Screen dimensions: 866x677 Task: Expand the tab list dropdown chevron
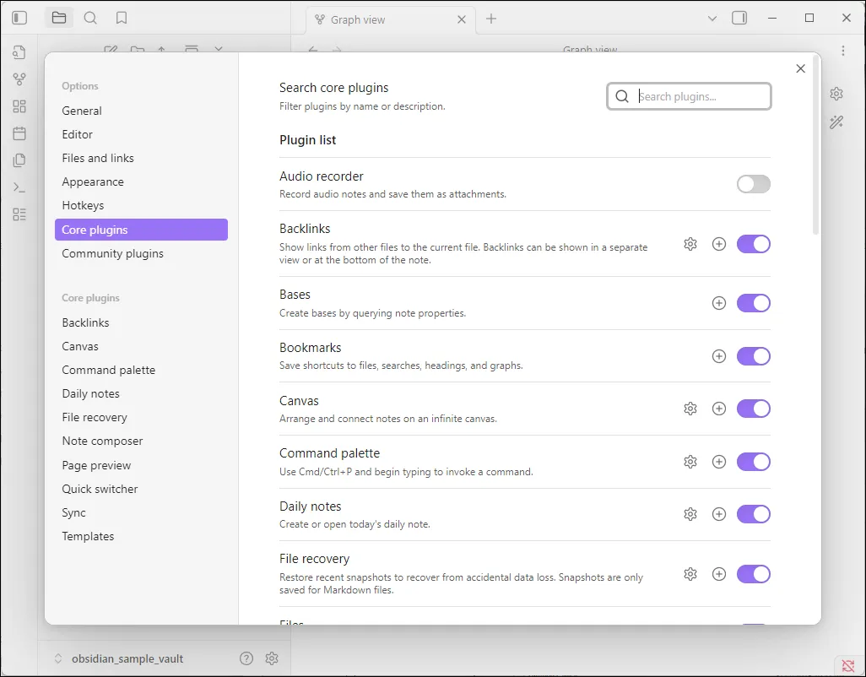point(712,18)
